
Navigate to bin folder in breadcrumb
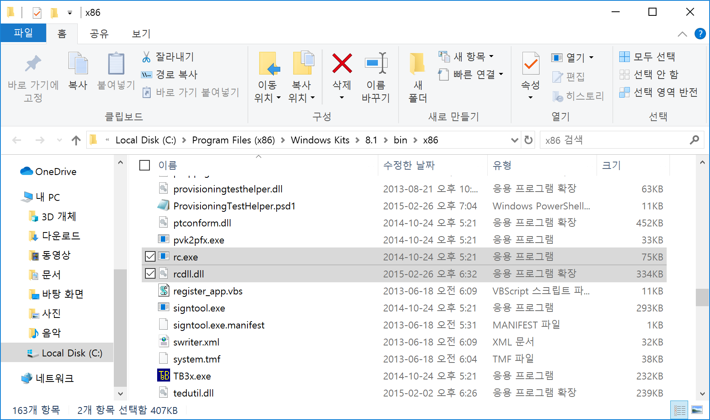(x=400, y=140)
